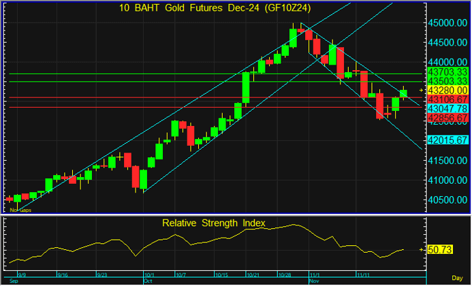Click the yellow arrow beside RSI 50.73
472x286 pixels.
(421, 250)
